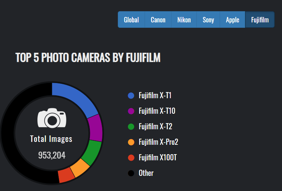The image size is (282, 191).
Task: Click the blue Fujifilm X-T1 legend dot
Action: pos(131,95)
